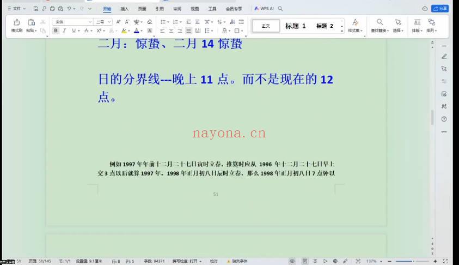This screenshot has width=459, height=265.
Task: Click the help question mark in right sidebar
Action: point(444,119)
